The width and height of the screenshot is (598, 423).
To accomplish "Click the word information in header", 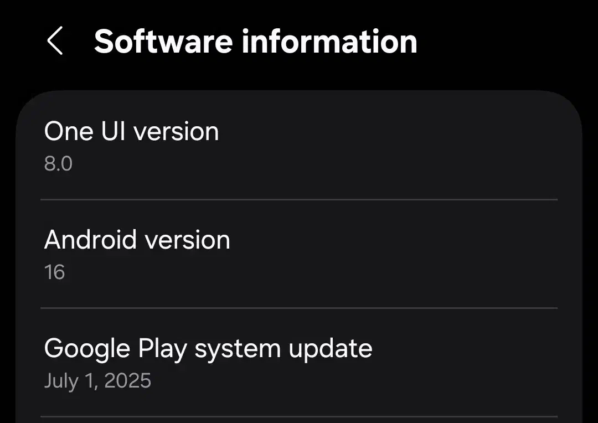I will point(329,42).
